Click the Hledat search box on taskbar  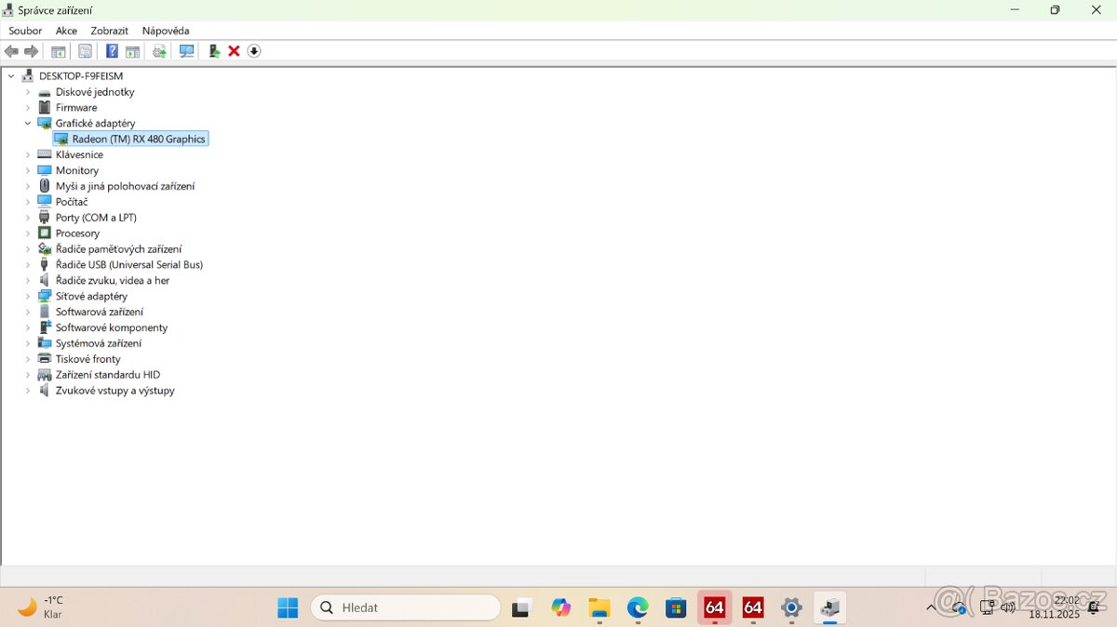click(x=406, y=607)
